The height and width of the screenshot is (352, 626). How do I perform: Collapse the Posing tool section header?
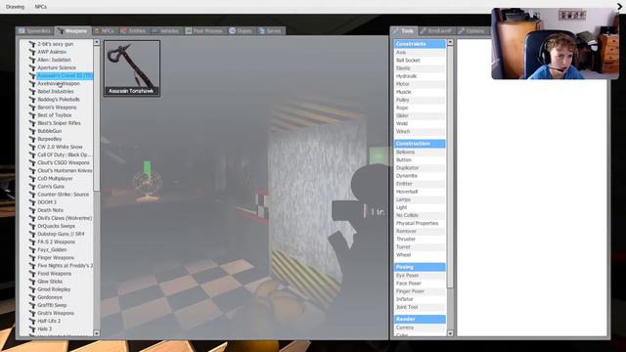pos(420,267)
